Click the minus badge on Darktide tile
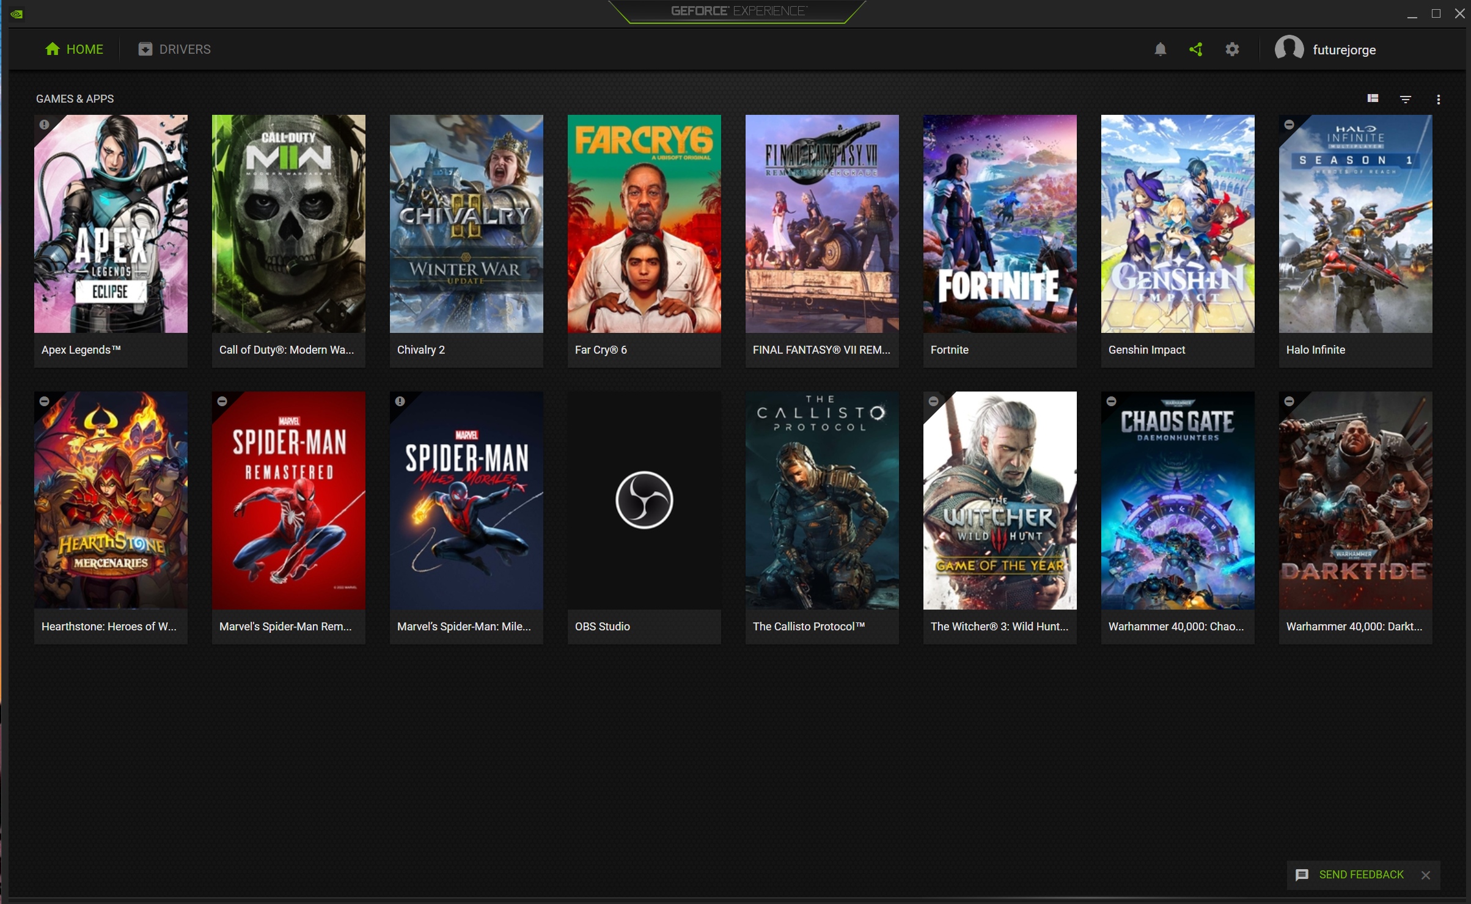Viewport: 1471px width, 904px height. tap(1289, 401)
